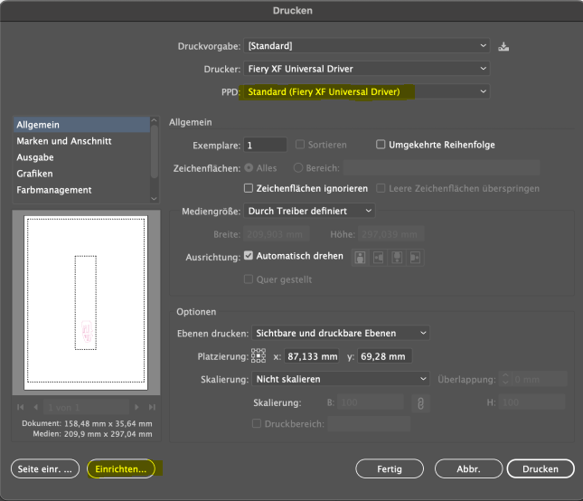Select landscape-left orientation icon
Image resolution: width=583 pixels, height=501 pixels.
tap(378, 258)
